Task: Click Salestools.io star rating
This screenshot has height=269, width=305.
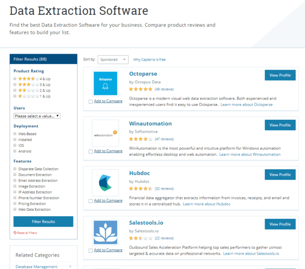Action: pyautogui.click(x=141, y=238)
